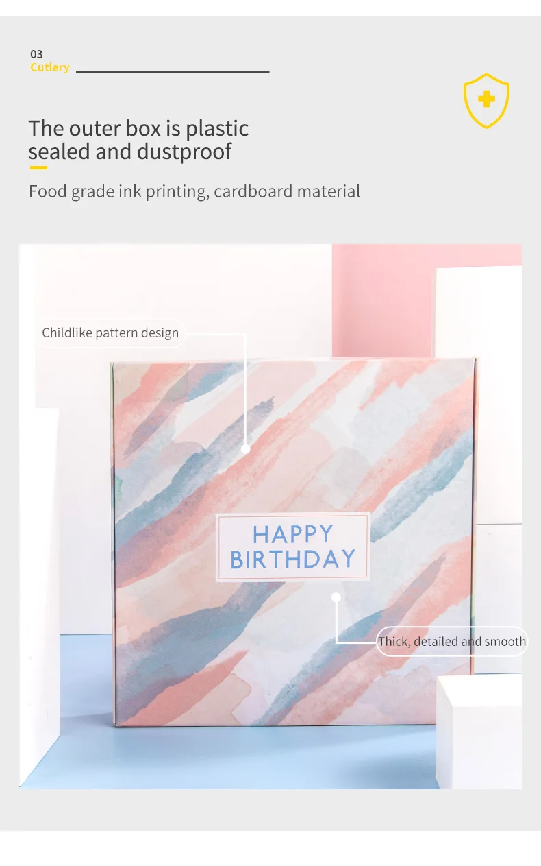Click the line beside the Cutlery label
Viewport: 541px width, 866px height.
click(173, 71)
